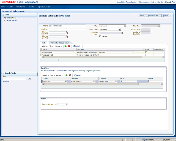Click Local intranet status bar icon
176x141 pixels.
(x=144, y=140)
